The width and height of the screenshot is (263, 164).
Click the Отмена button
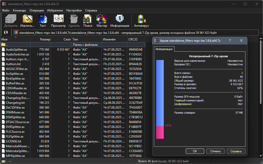pyautogui.click(x=215, y=151)
